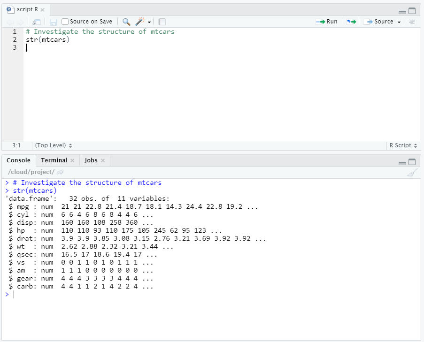Screen dimensions: 424x342
Task: Open the R Script file type selector
Action: 402,145
